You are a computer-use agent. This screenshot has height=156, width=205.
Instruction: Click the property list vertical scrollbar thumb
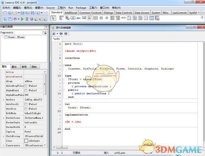45,84
